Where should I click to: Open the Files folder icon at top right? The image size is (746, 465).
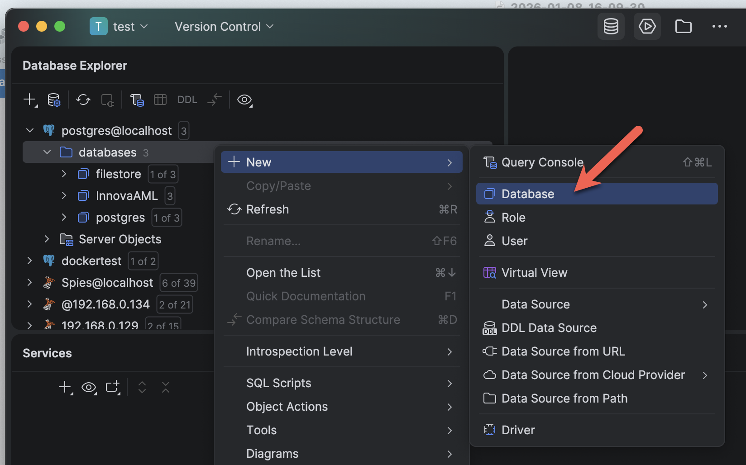point(683,27)
